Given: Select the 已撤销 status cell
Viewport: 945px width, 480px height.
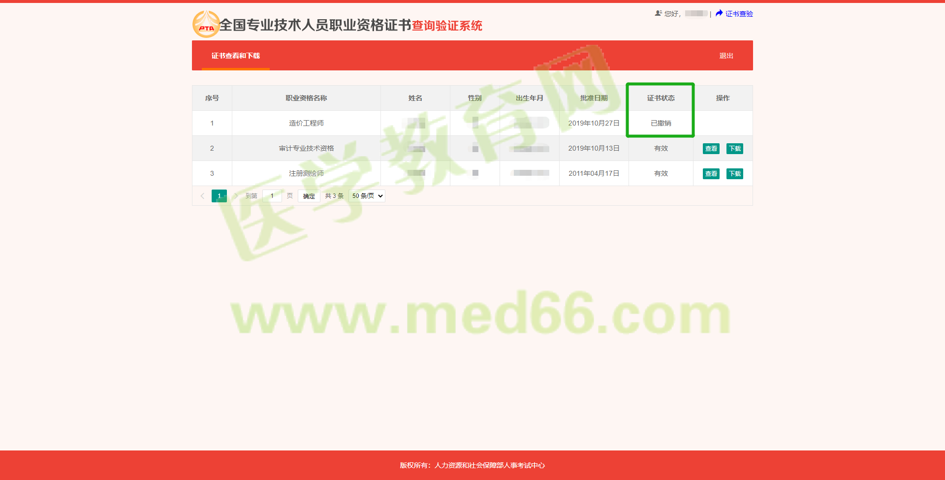Looking at the screenshot, I should (x=661, y=123).
